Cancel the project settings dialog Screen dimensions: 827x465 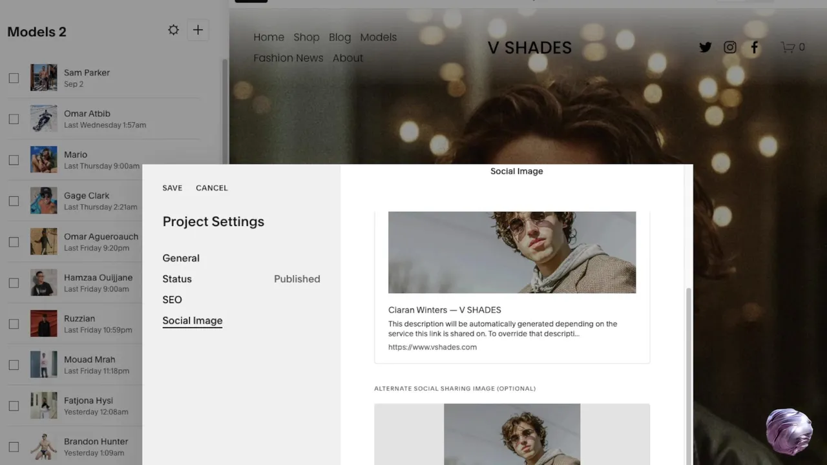(x=212, y=188)
